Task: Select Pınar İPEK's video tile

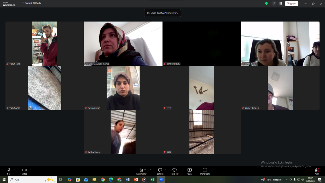Action: click(280, 44)
